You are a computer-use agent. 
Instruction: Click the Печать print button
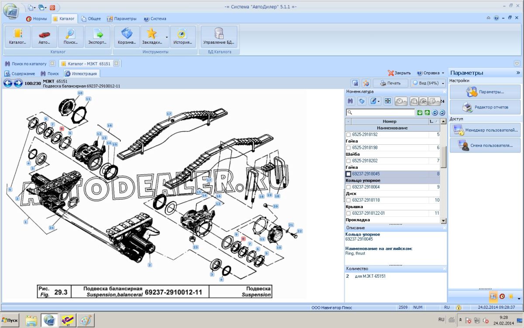click(x=390, y=83)
